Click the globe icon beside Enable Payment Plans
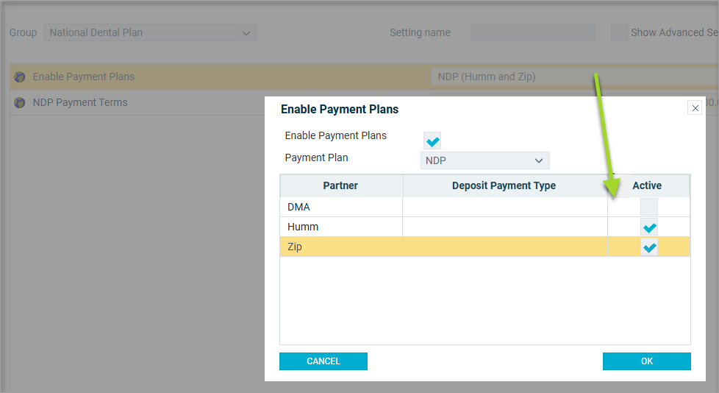 20,77
